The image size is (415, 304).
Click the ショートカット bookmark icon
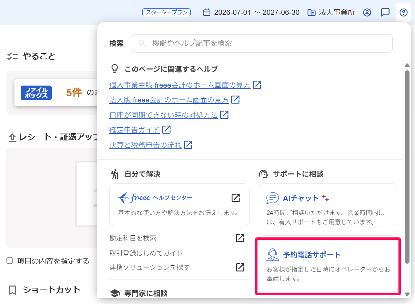(x=12, y=290)
